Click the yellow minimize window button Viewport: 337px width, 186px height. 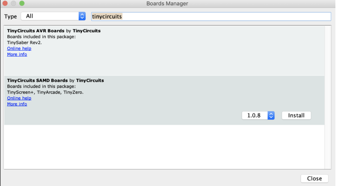tap(13, 4)
